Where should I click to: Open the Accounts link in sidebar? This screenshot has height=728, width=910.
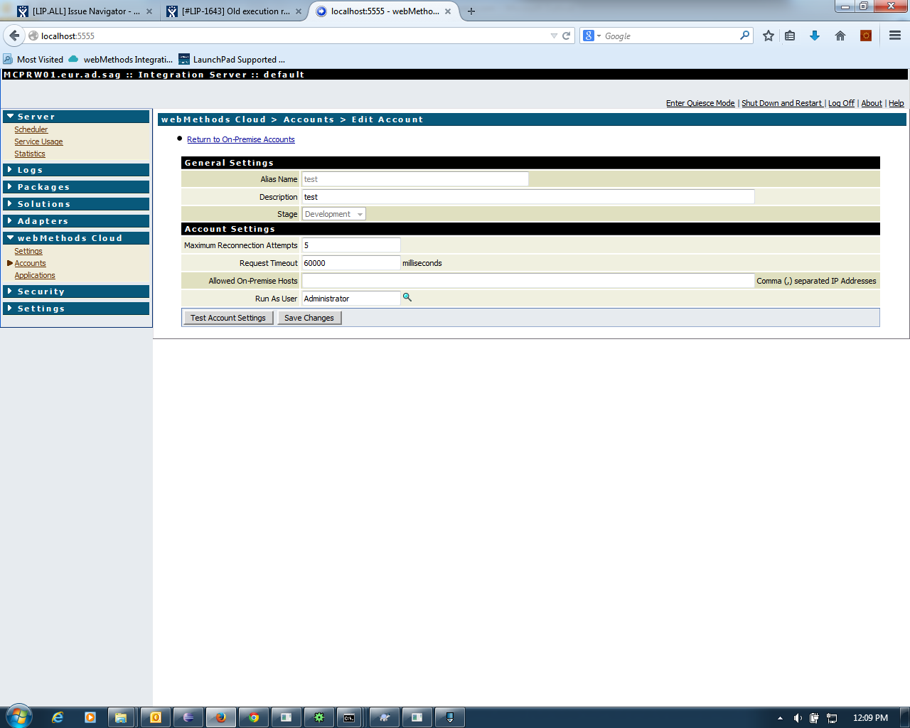pos(30,263)
